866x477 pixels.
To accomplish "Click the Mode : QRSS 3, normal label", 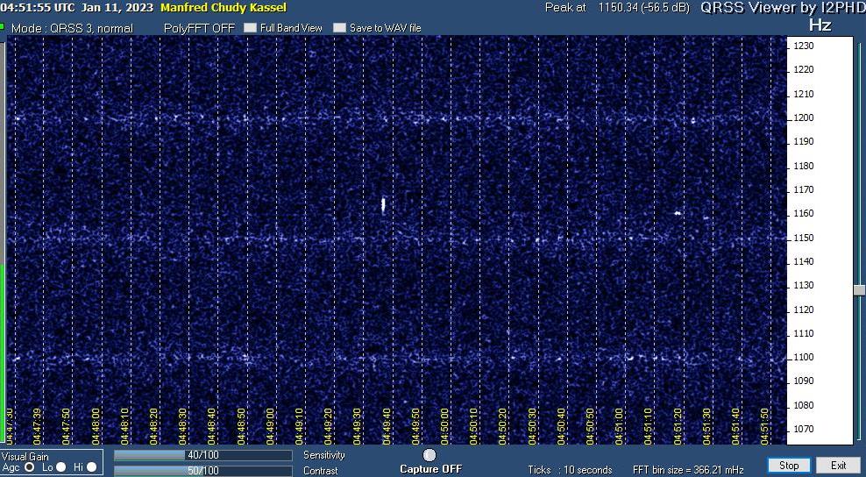I will coord(73,28).
